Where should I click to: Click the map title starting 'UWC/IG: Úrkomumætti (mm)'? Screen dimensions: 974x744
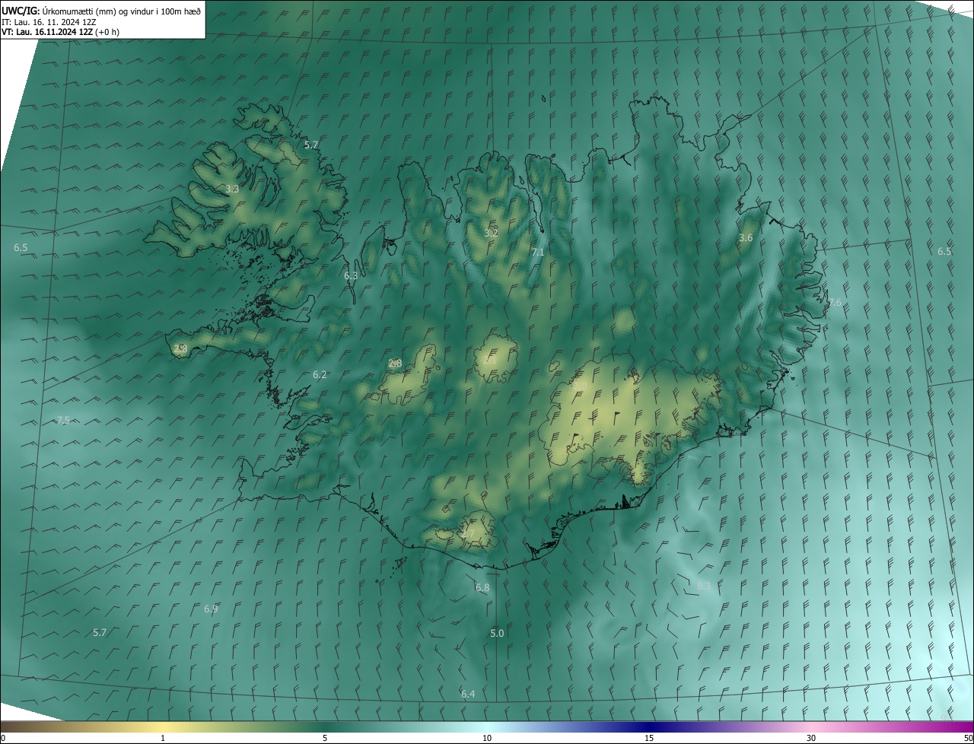point(101,11)
